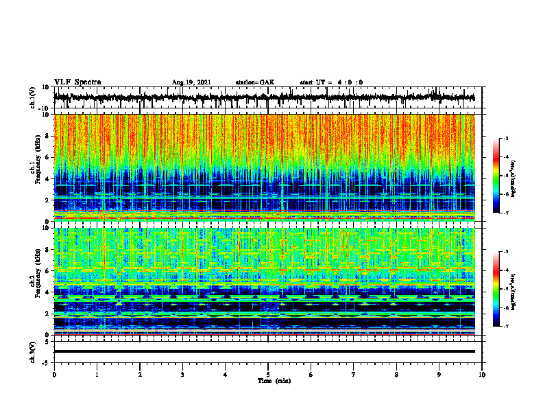This screenshot has width=543, height=420.
Task: Click the ch.1 voltage waveform trace
Action: point(264,97)
